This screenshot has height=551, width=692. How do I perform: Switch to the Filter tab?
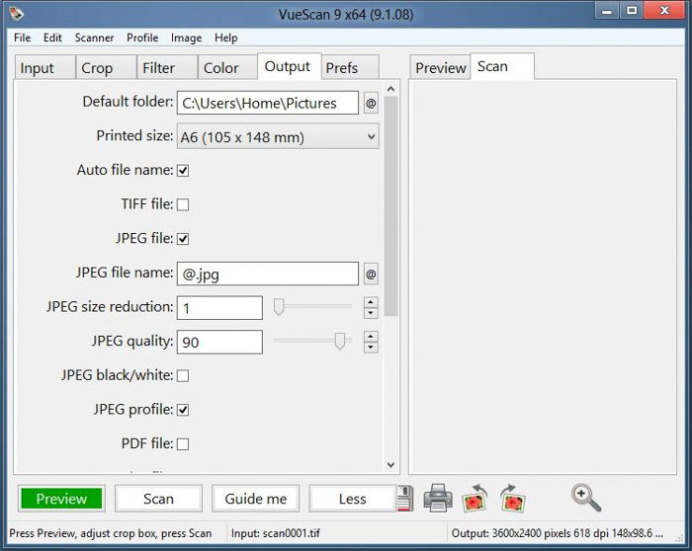167,67
